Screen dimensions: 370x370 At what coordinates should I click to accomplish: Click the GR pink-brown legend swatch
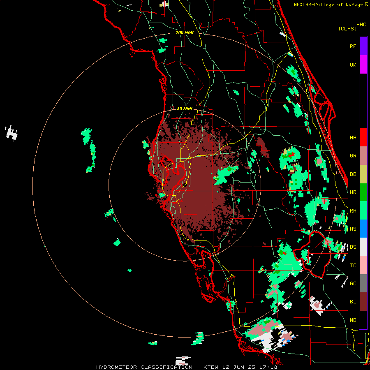(x=363, y=156)
